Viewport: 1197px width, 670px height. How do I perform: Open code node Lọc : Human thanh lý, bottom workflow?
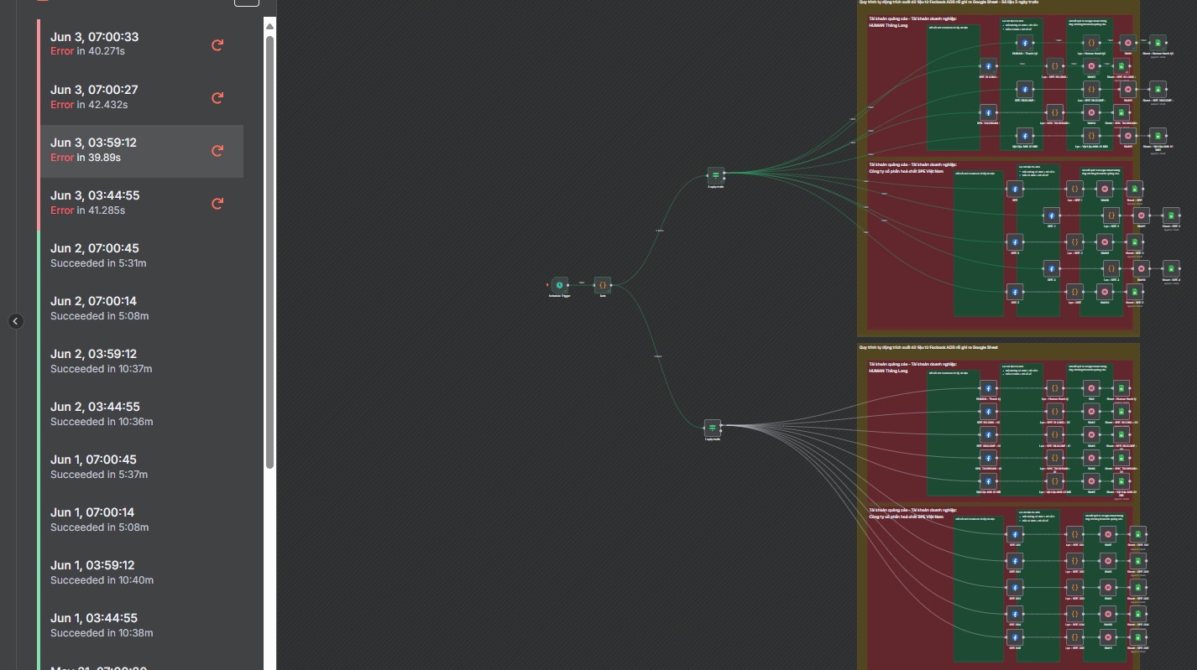pos(1054,388)
